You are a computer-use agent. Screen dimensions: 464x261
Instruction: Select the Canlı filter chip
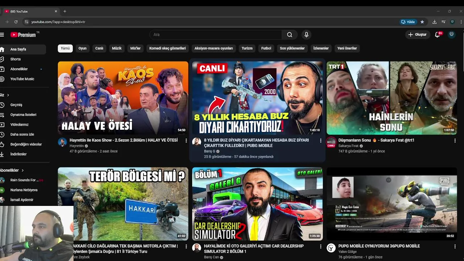click(99, 48)
